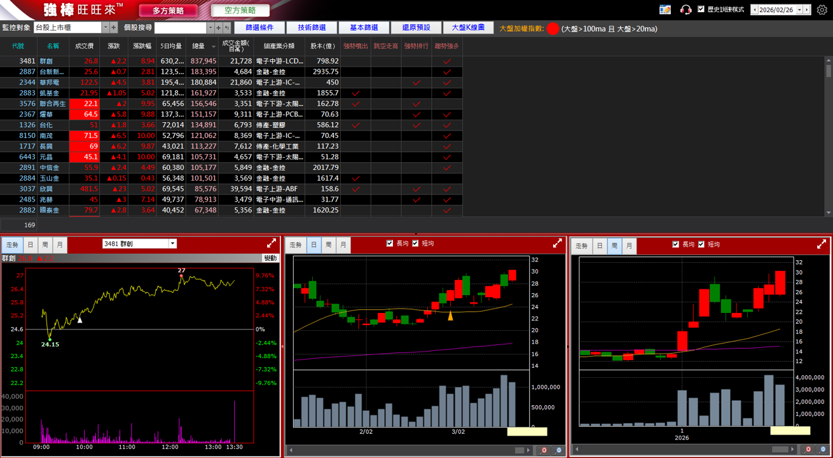This screenshot has width=833, height=458.
Task: Click the 篩選條件 button
Action: click(259, 28)
